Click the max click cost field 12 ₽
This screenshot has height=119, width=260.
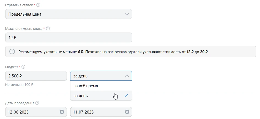coord(69,38)
